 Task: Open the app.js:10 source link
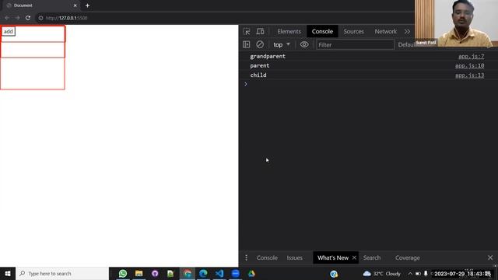(470, 65)
